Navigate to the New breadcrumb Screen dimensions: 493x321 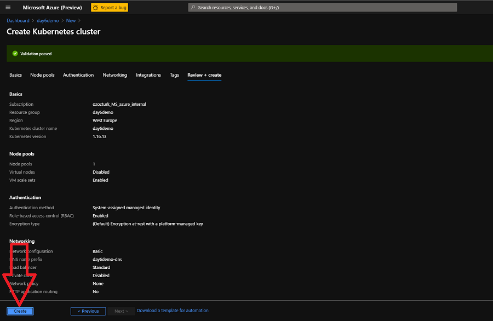click(71, 21)
